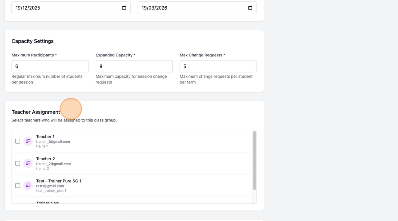This screenshot has height=221, width=398.
Task: Click 'Maximum capacity for session change requests' hint
Action: click(131, 79)
